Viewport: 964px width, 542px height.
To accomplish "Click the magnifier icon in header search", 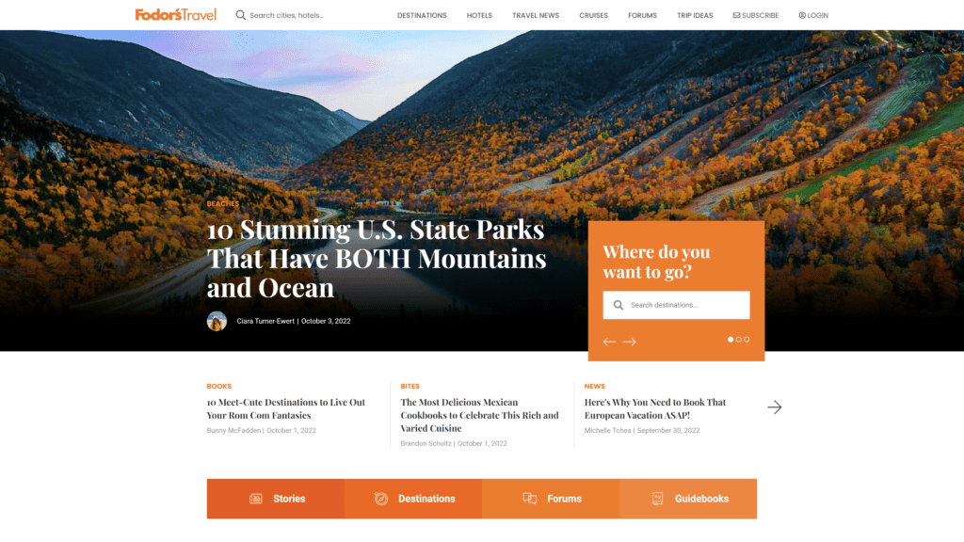I will click(x=241, y=15).
